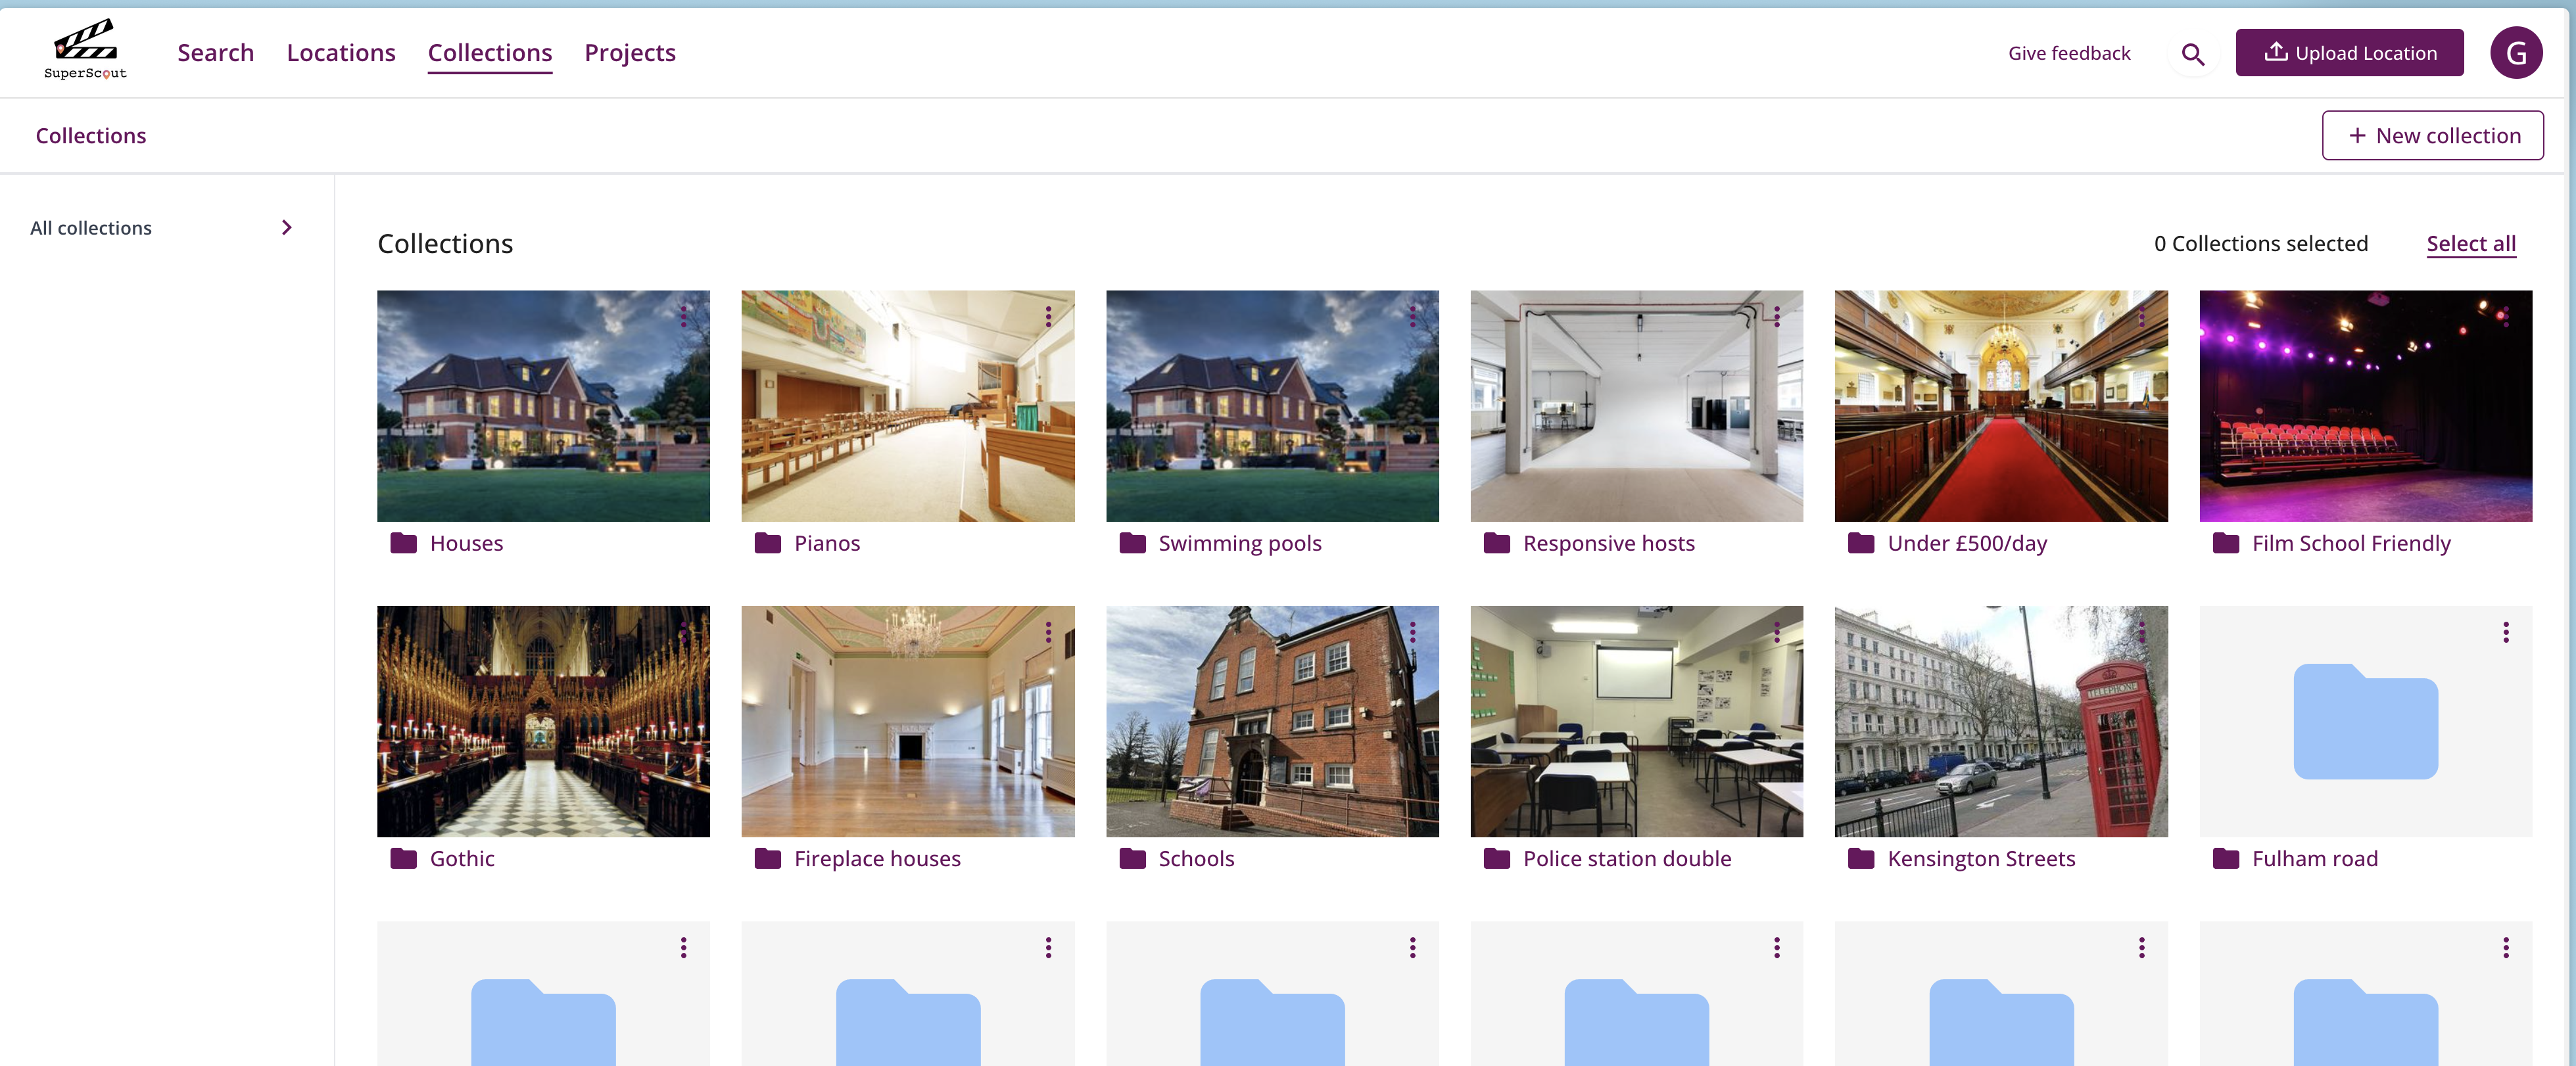The height and width of the screenshot is (1066, 2576).
Task: Open the Kensington Streets thumbnail
Action: [2001, 721]
